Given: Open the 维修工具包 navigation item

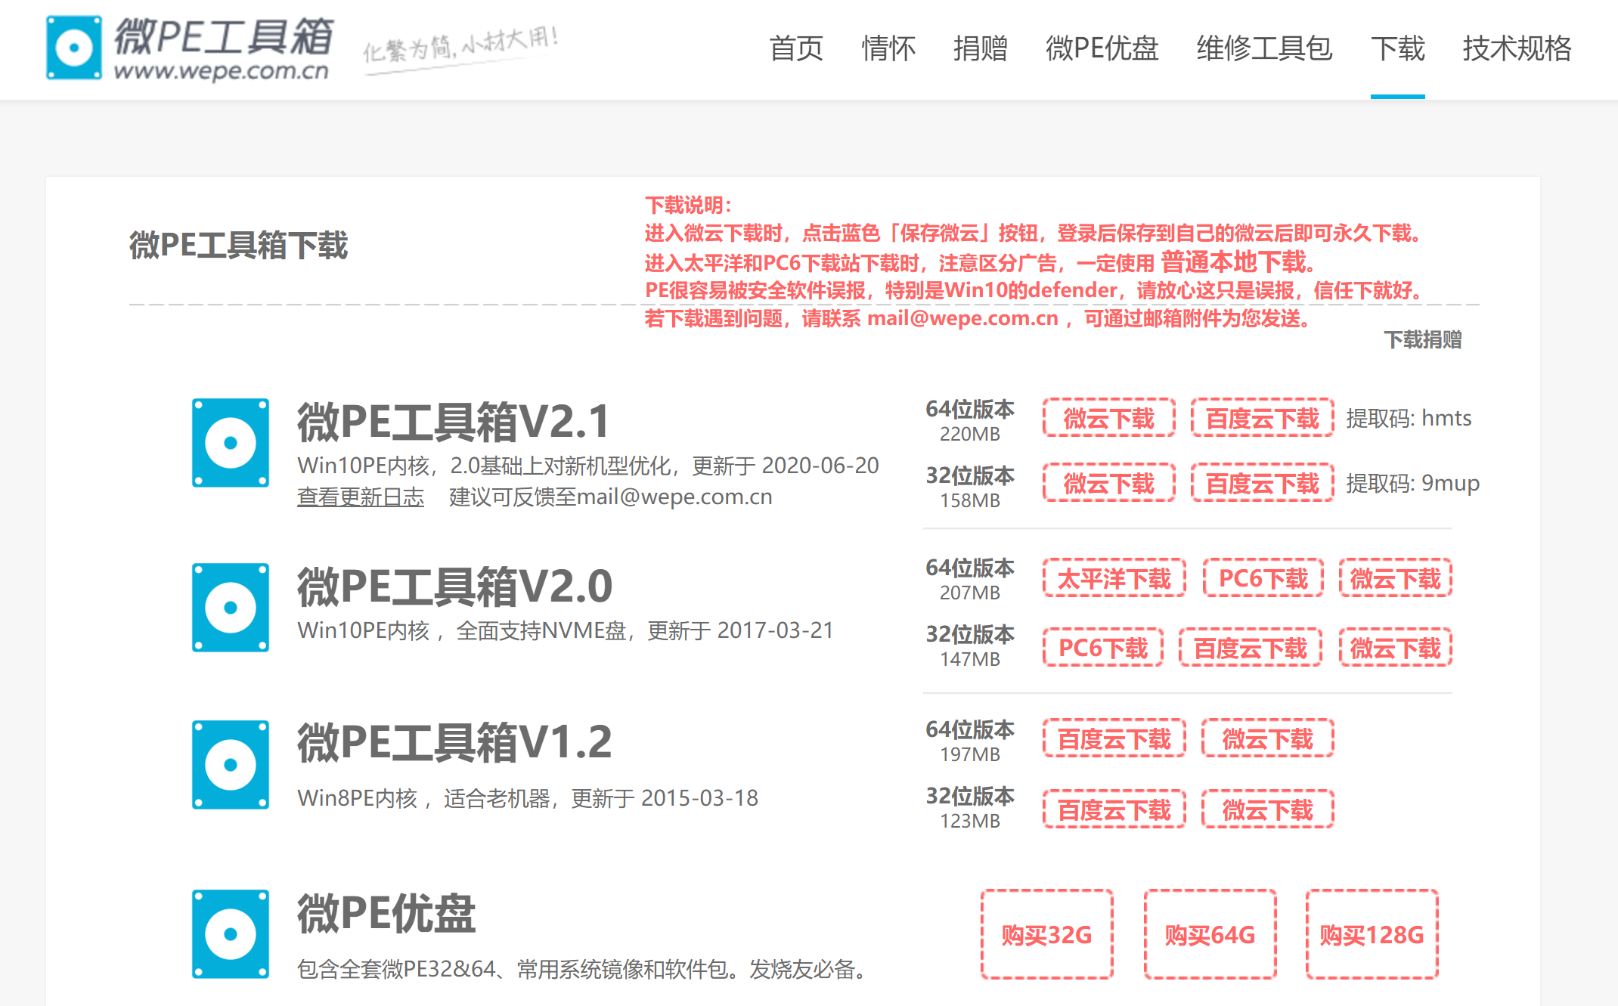Looking at the screenshot, I should pyautogui.click(x=1265, y=48).
